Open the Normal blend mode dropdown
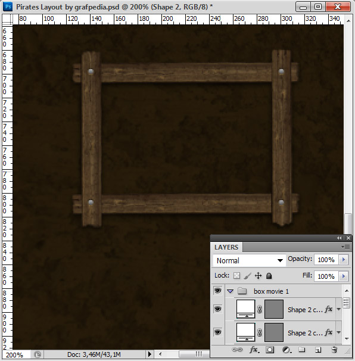Viewport: 355px width, 361px height. coord(250,260)
